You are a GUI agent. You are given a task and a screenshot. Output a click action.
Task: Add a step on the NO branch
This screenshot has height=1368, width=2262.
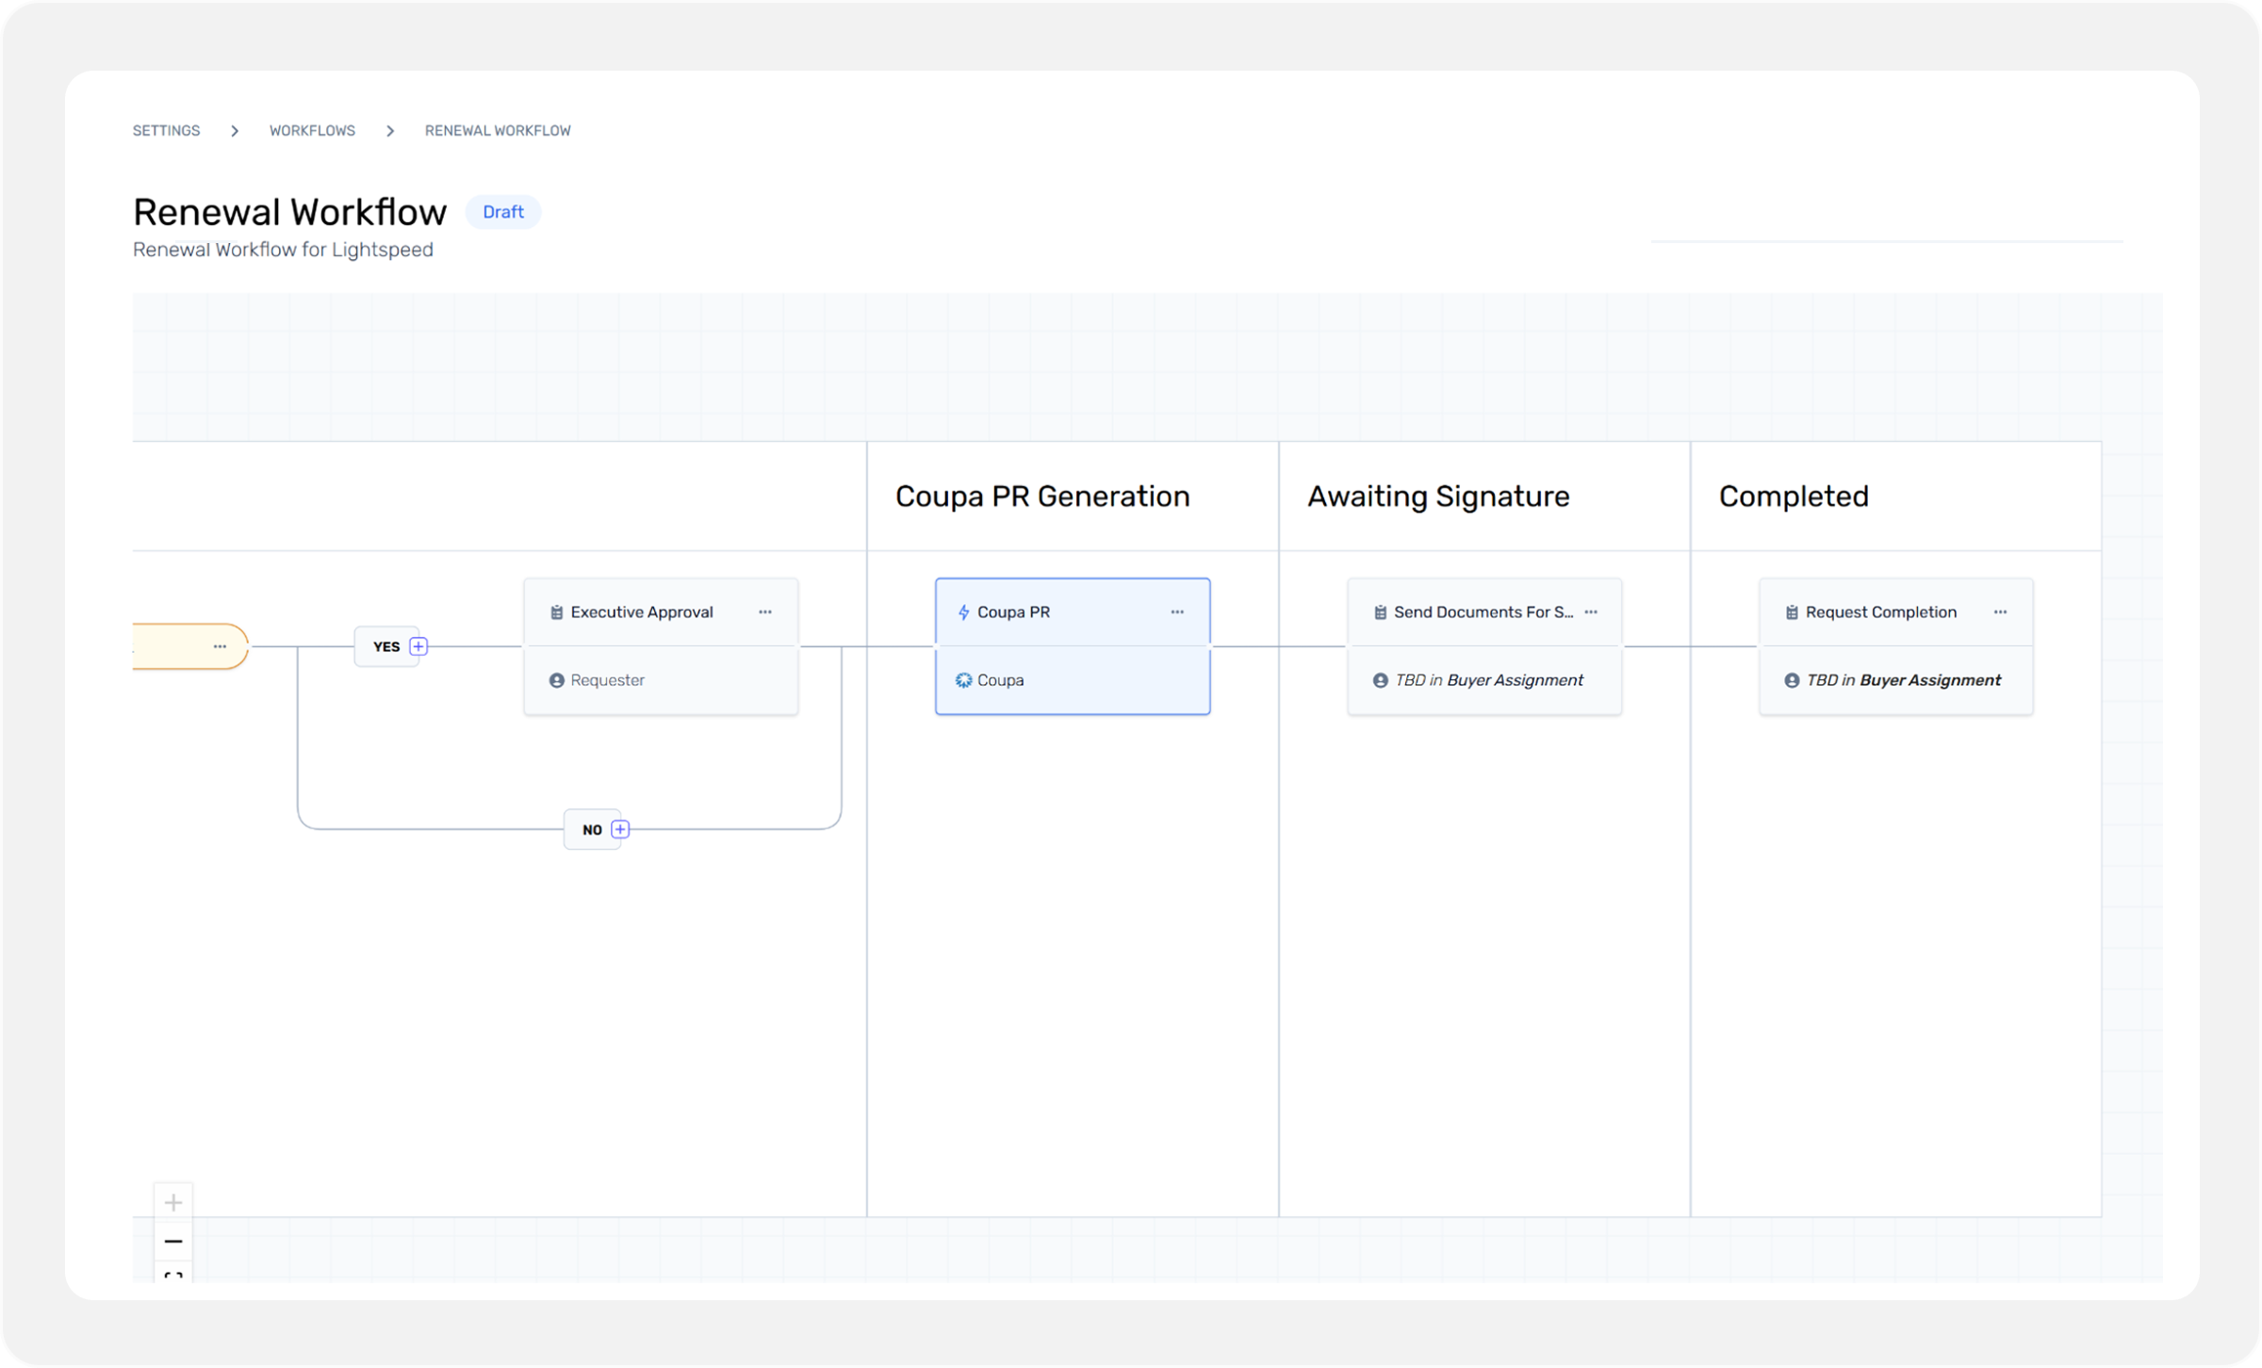click(x=620, y=829)
